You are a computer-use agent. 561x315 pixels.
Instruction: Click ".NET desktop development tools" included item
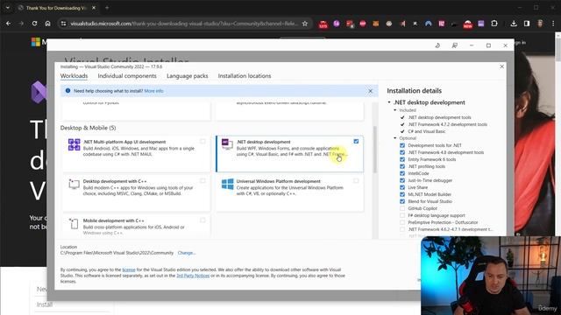[x=439, y=117]
